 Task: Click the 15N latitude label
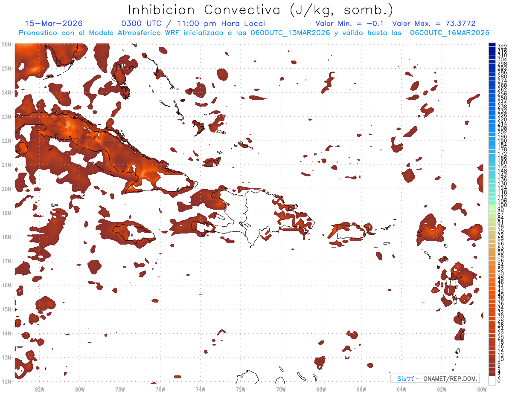pyautogui.click(x=6, y=309)
